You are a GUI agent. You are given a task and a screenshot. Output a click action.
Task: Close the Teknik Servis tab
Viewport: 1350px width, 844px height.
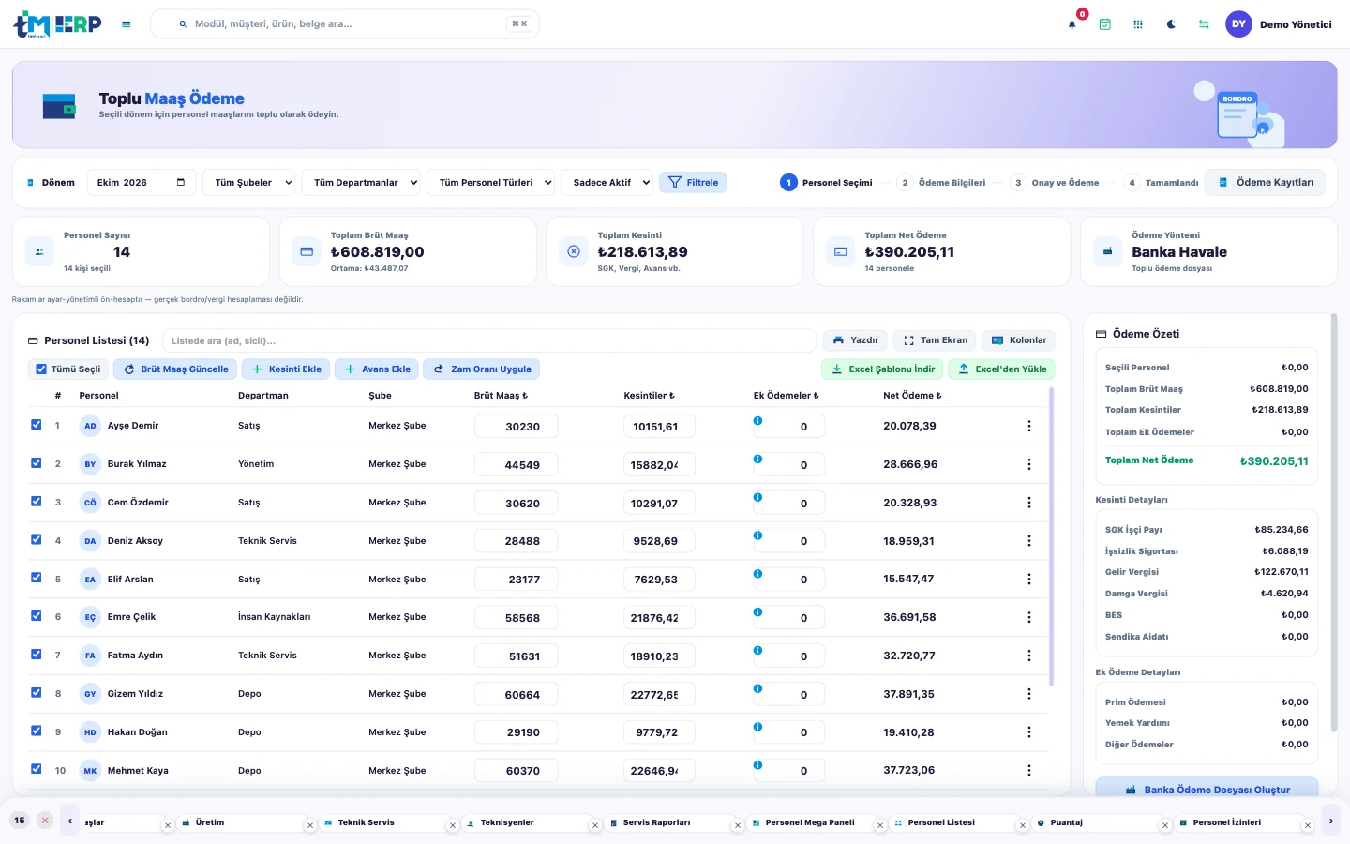[453, 825]
